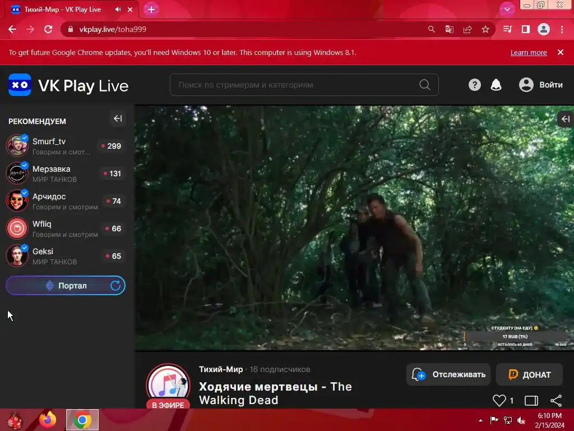The height and width of the screenshot is (431, 574).
Task: Go back in the browser
Action: pos(12,29)
